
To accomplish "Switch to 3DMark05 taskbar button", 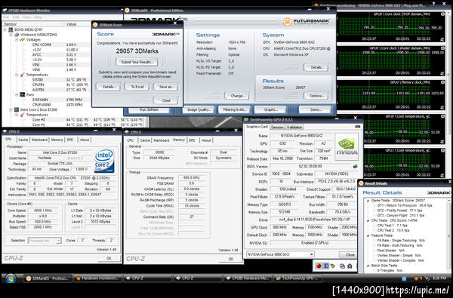I will 47,278.
